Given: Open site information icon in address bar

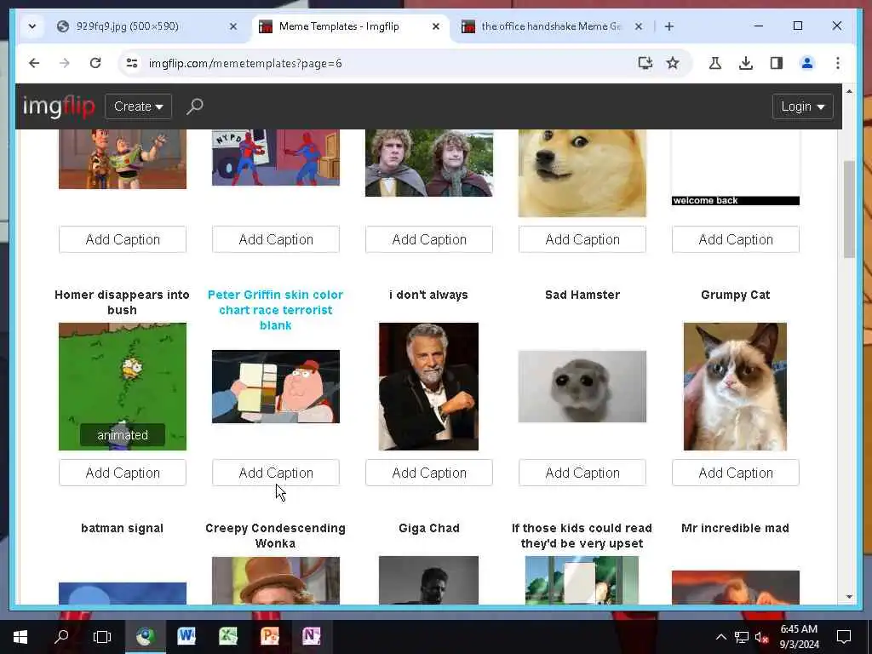Looking at the screenshot, I should 132,63.
